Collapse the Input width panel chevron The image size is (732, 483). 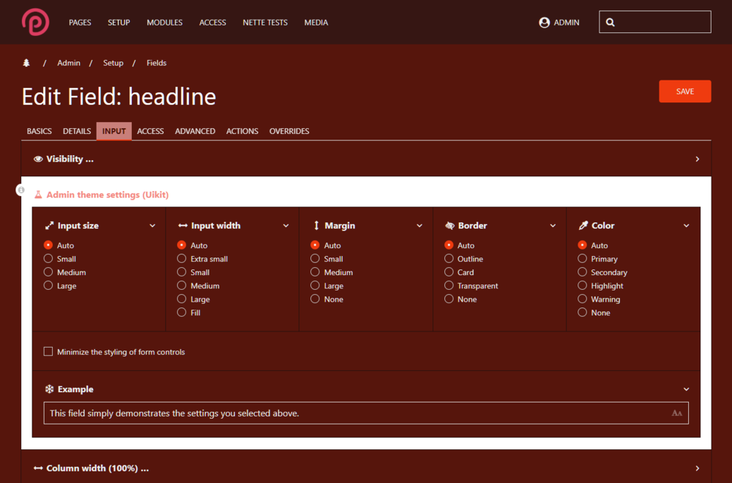[x=285, y=225]
